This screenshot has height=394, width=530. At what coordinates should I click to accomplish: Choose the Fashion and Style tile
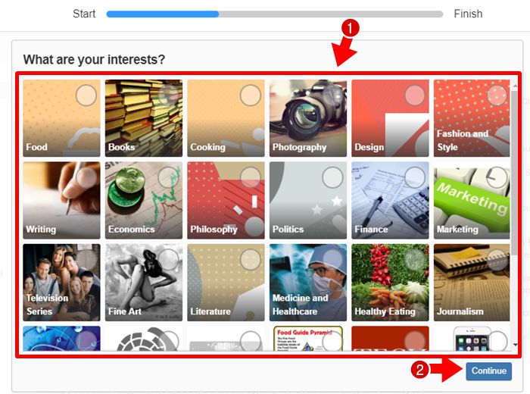point(472,118)
